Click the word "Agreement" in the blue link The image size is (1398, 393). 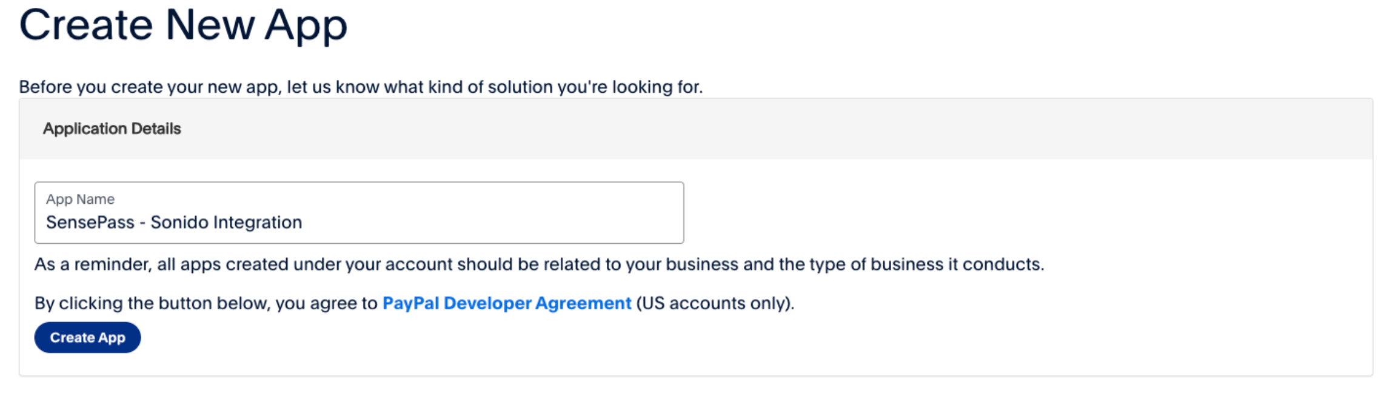[583, 303]
